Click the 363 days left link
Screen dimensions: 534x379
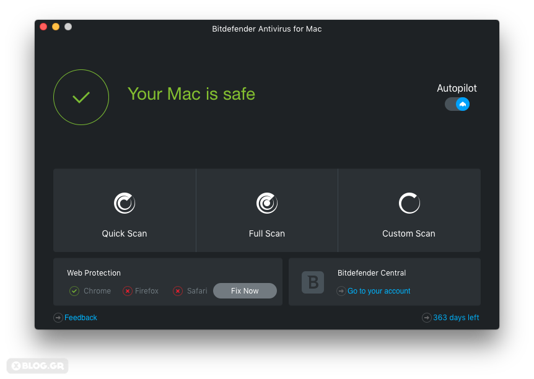[x=456, y=318]
